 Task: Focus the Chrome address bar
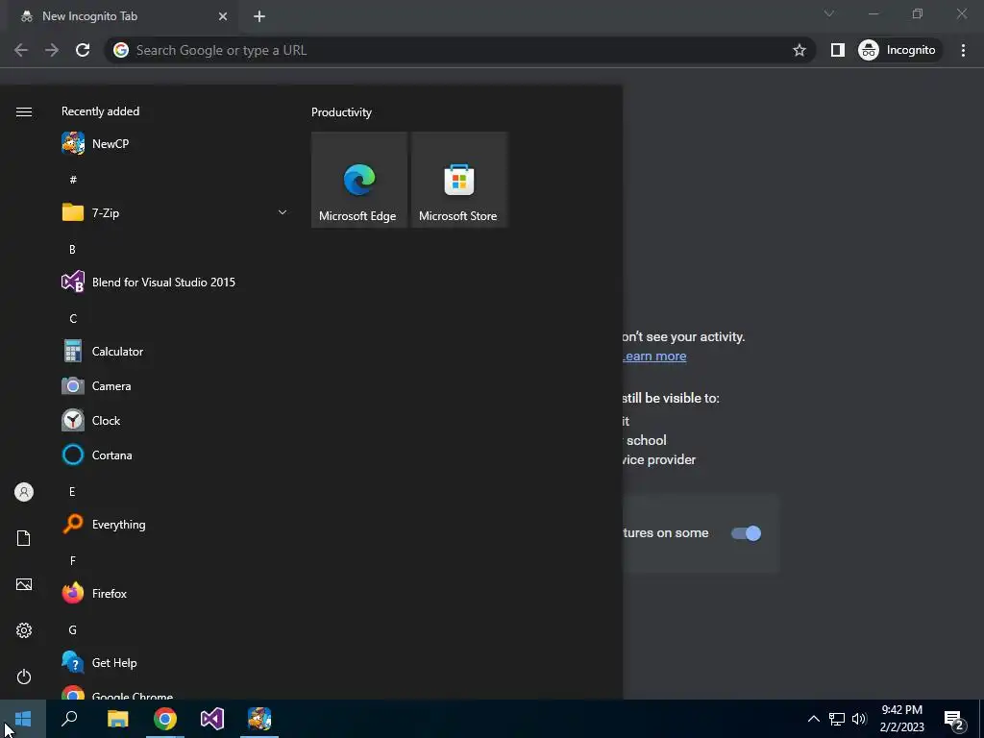460,50
